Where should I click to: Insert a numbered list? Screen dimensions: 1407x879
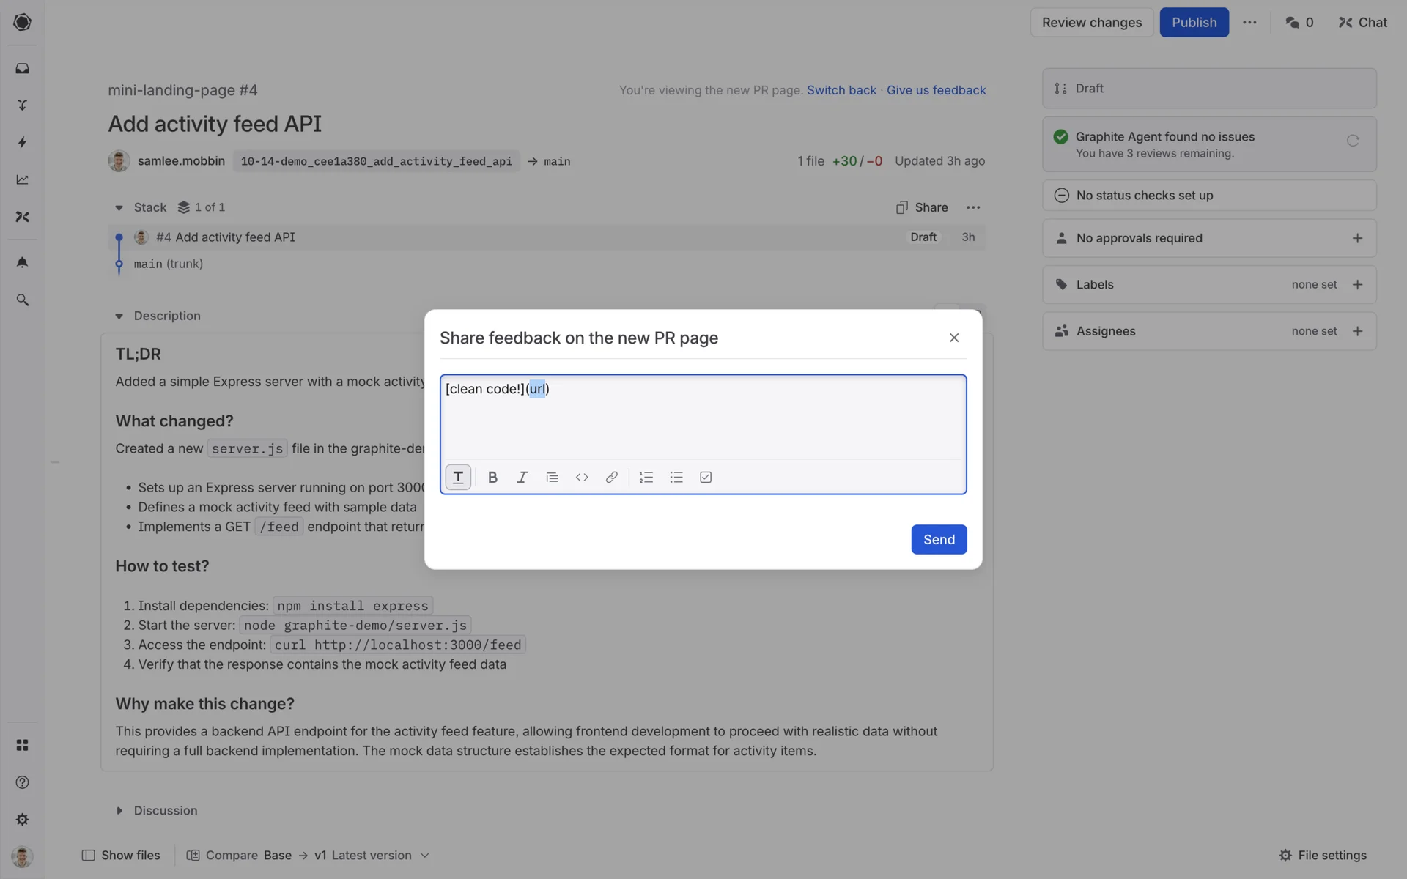coord(646,478)
